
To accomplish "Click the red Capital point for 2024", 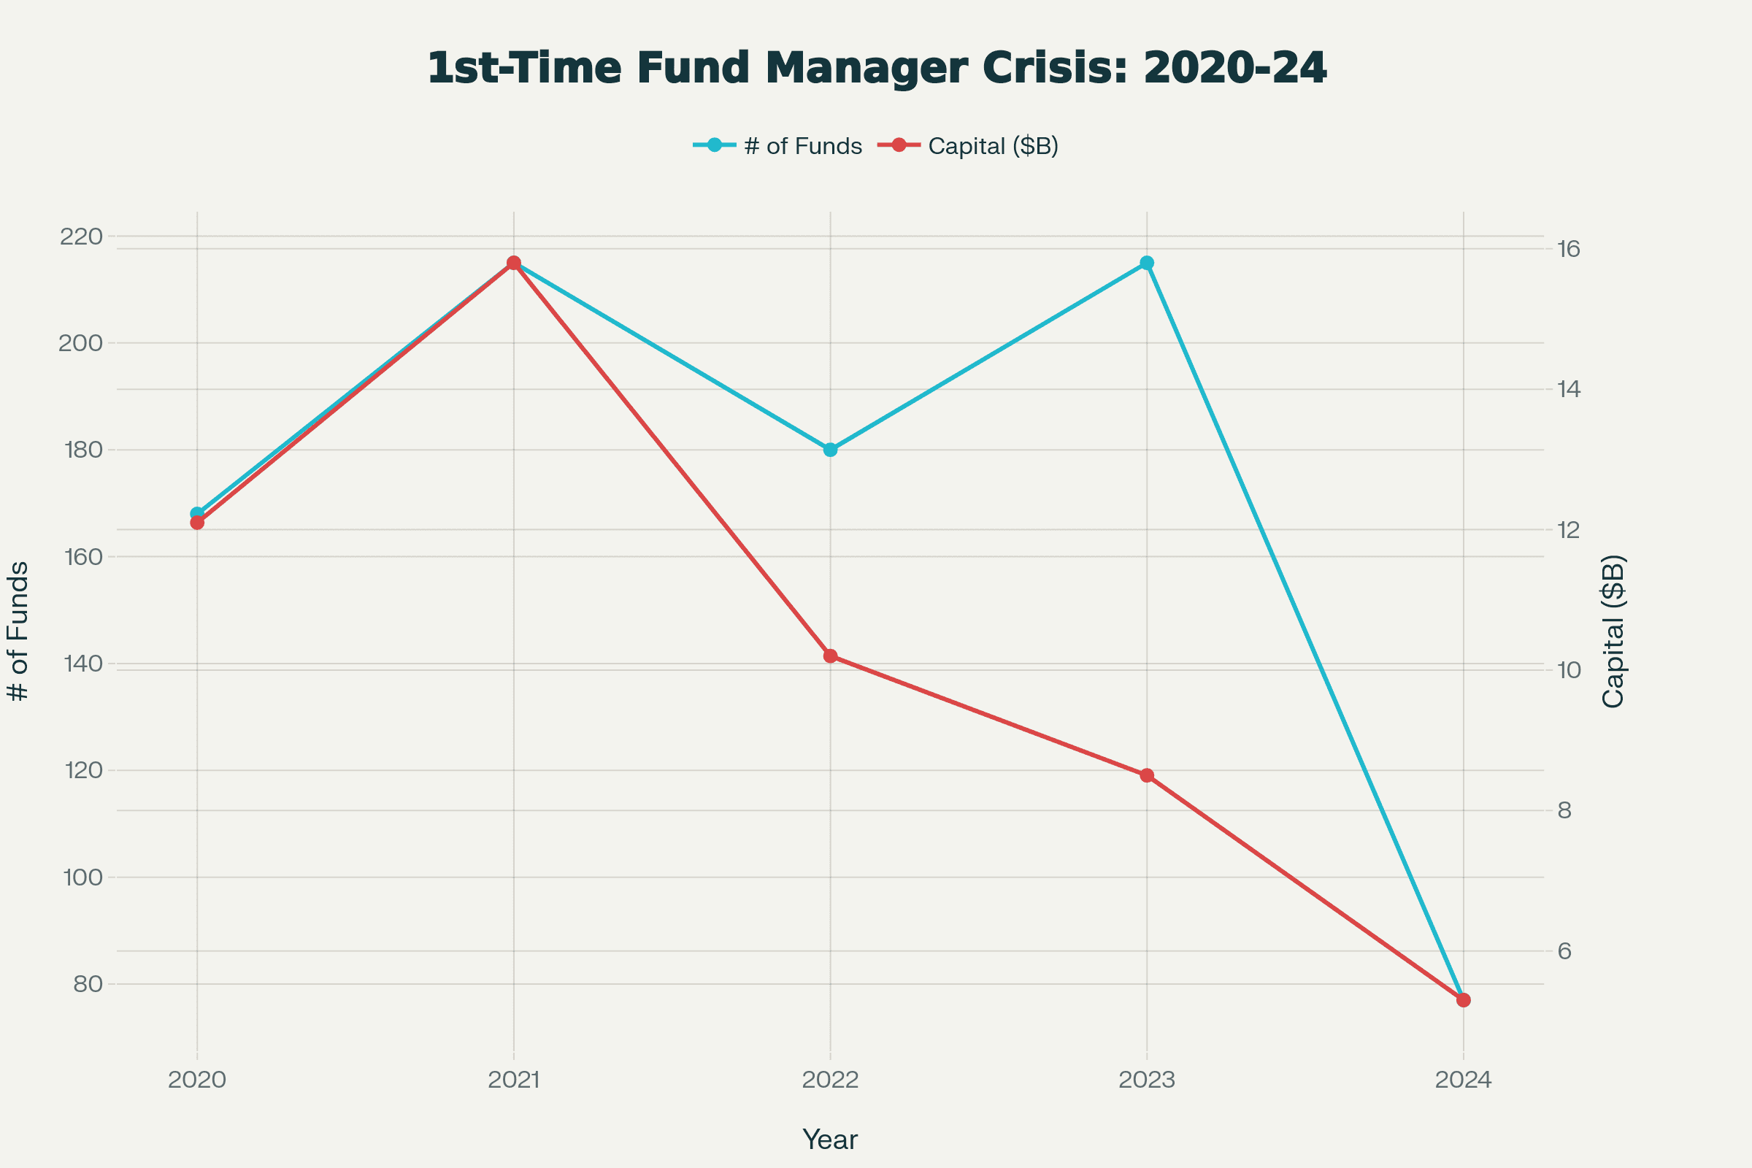I will click(1464, 1000).
